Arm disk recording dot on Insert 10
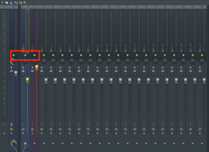 coord(107,133)
